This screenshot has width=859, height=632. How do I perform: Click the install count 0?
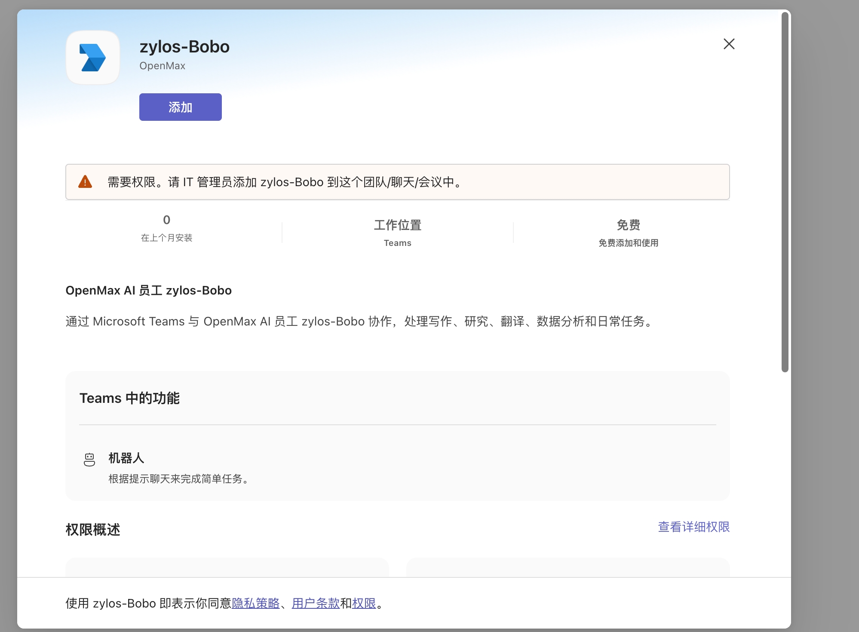pyautogui.click(x=167, y=220)
